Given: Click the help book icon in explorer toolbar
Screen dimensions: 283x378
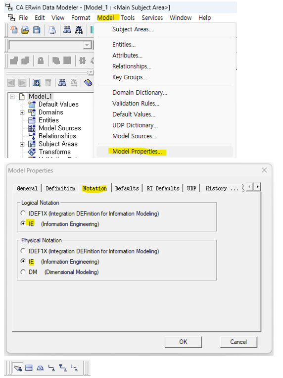Looking at the screenshot, I should click(x=88, y=83).
